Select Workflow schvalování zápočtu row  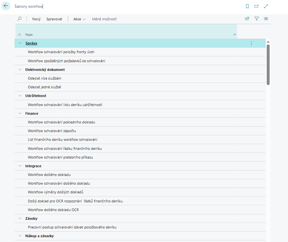[140, 131]
